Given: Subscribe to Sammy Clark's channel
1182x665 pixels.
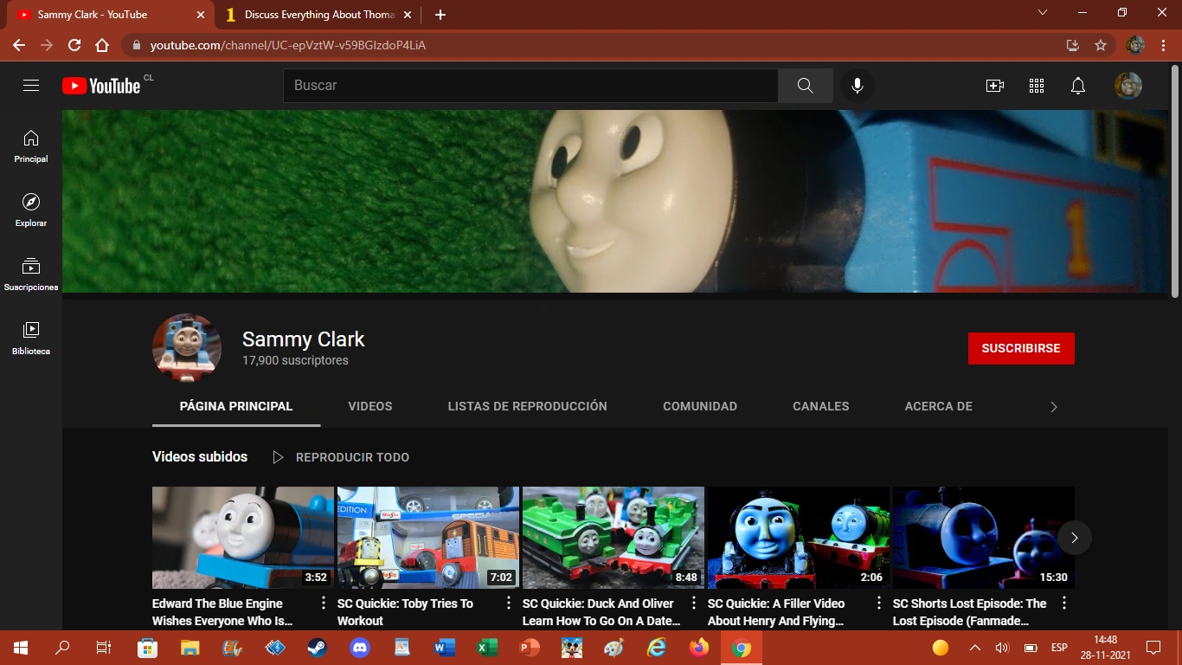Looking at the screenshot, I should [x=1021, y=348].
